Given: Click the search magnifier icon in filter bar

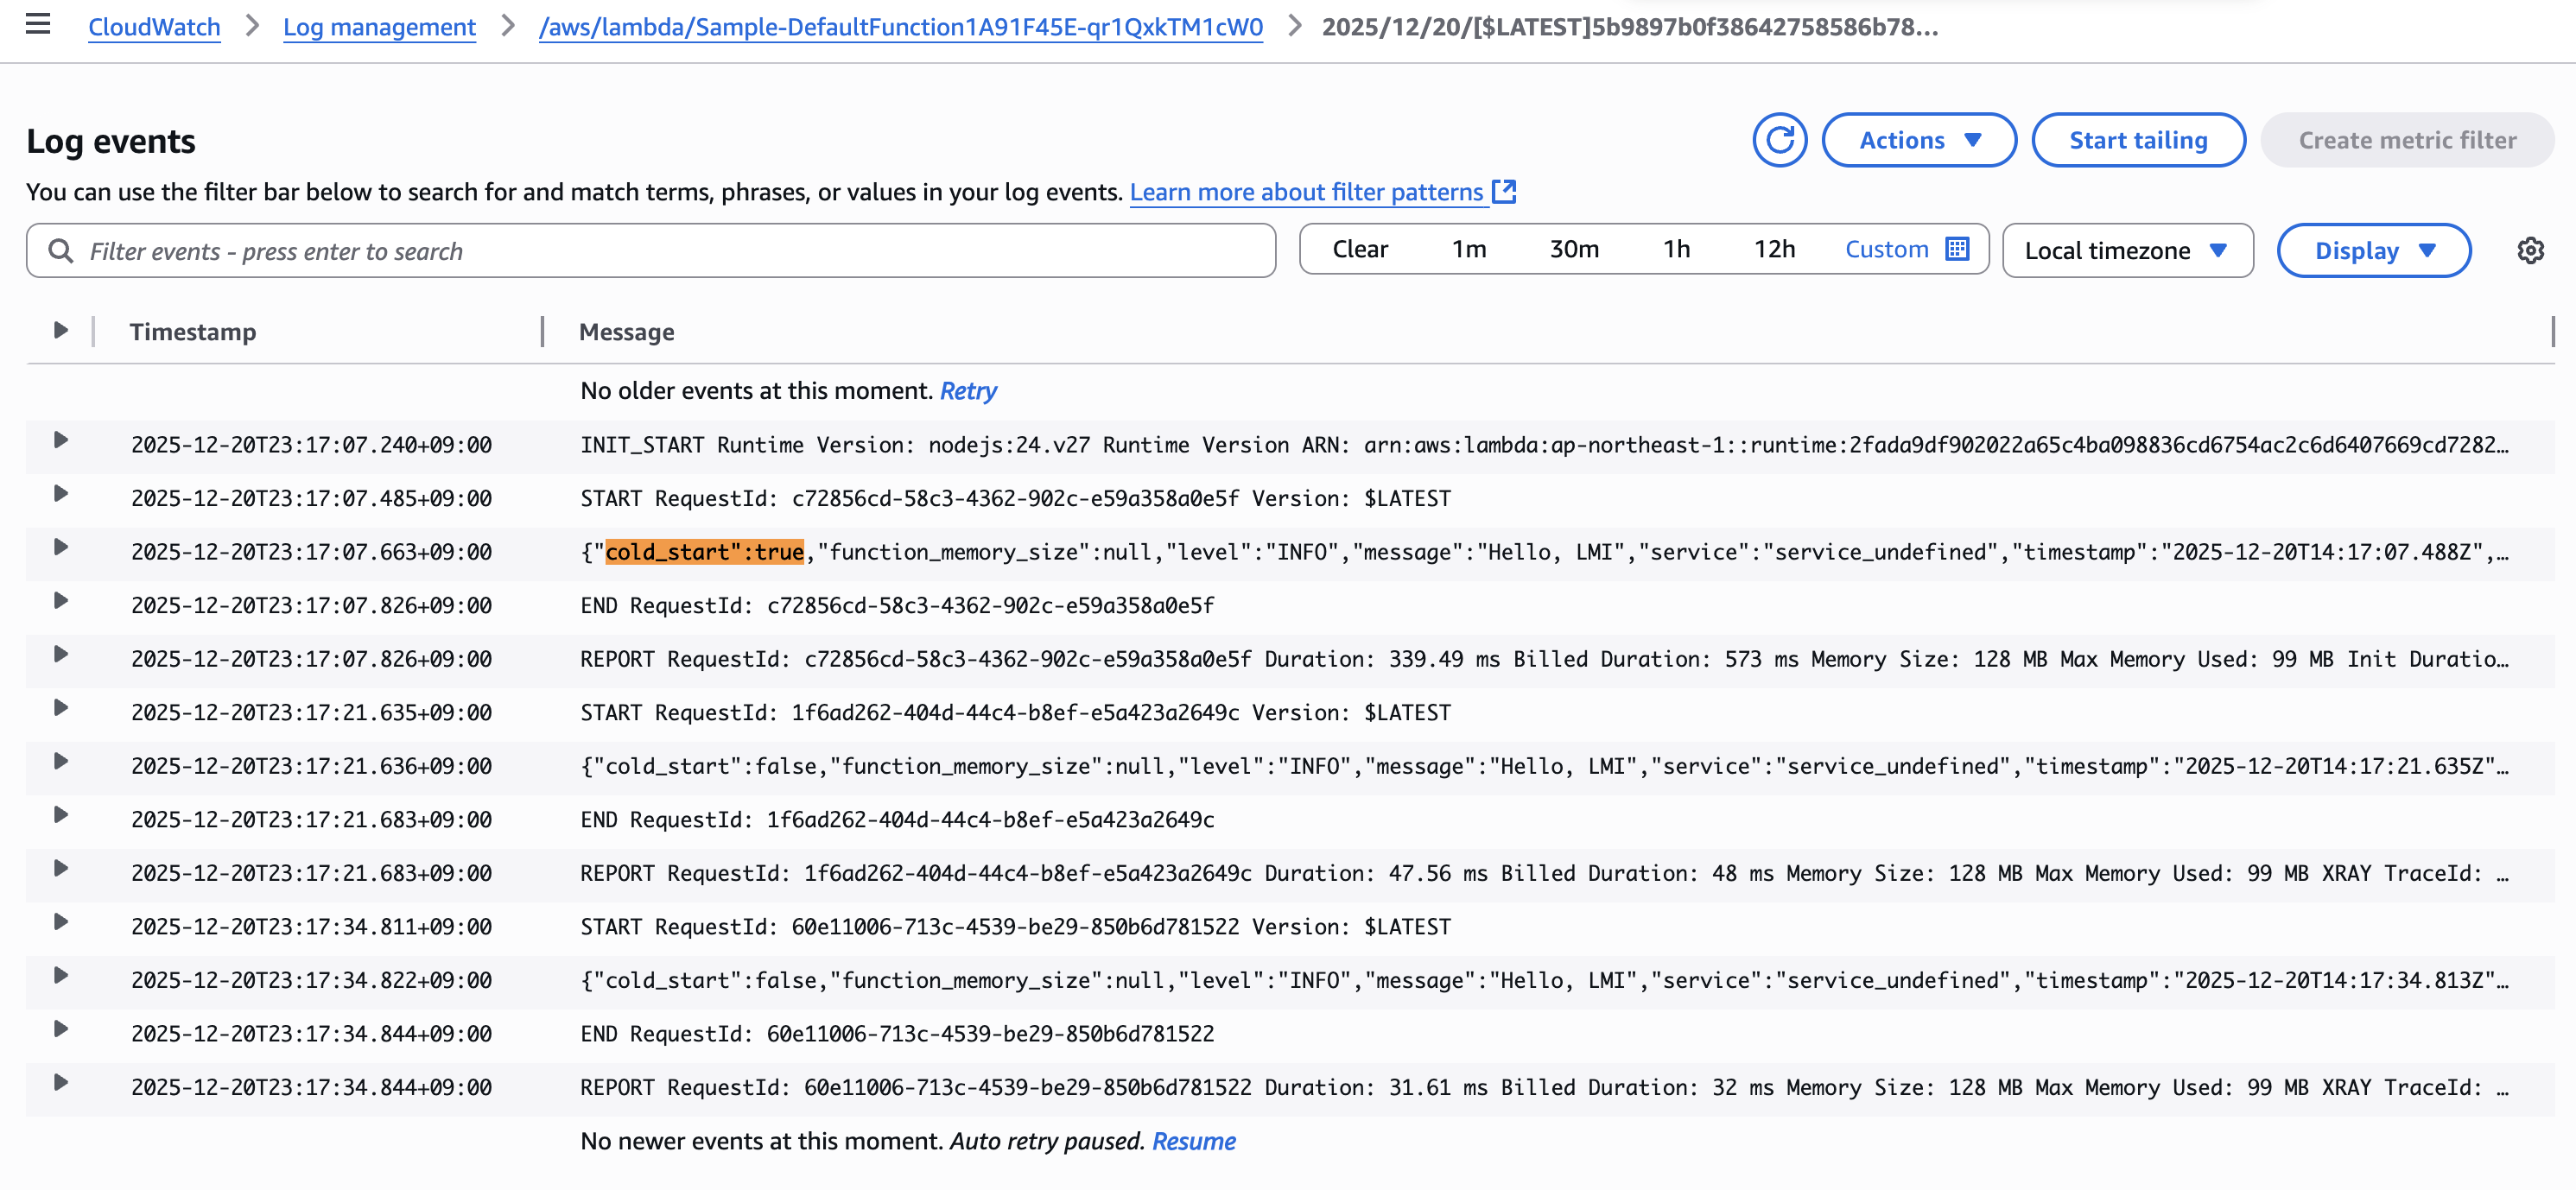Looking at the screenshot, I should [x=61, y=251].
